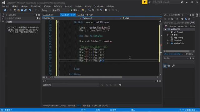Click the wrench property pages icon in Properties
The height and width of the screenshot is (112, 200).
(x=173, y=66)
